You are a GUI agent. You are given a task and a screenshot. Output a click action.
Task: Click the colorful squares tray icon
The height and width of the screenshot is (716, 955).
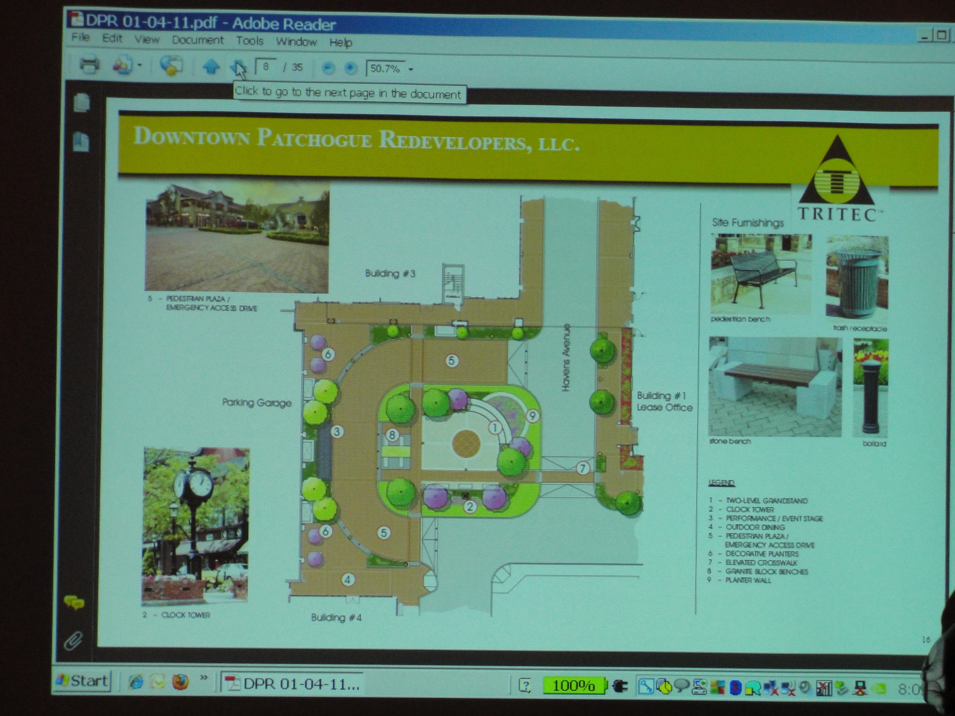pos(718,687)
